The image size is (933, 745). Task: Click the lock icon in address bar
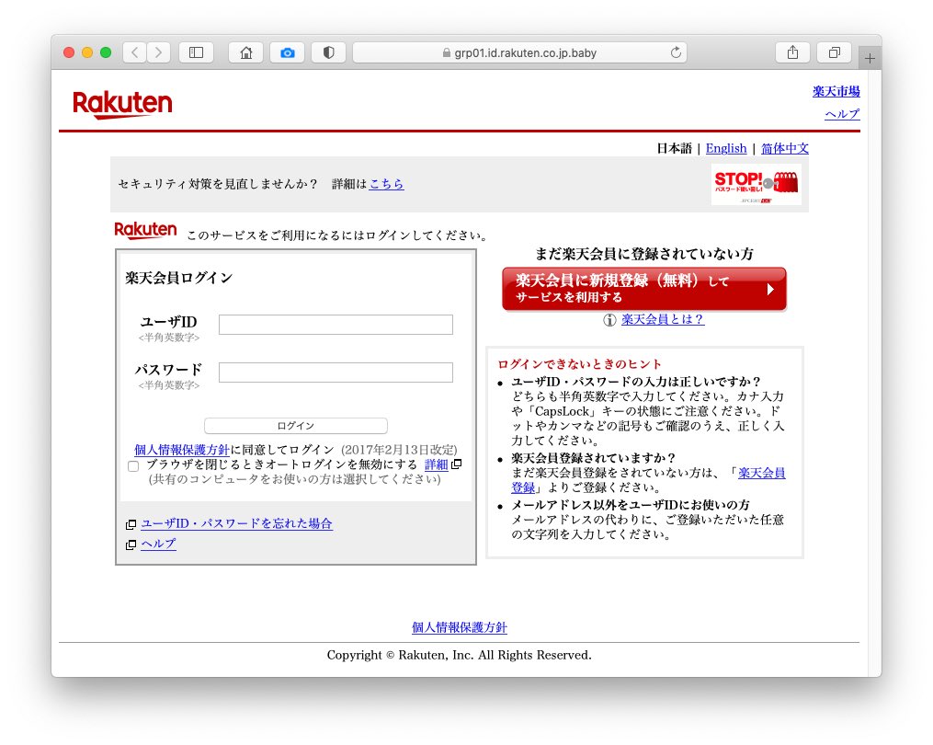coord(446,53)
